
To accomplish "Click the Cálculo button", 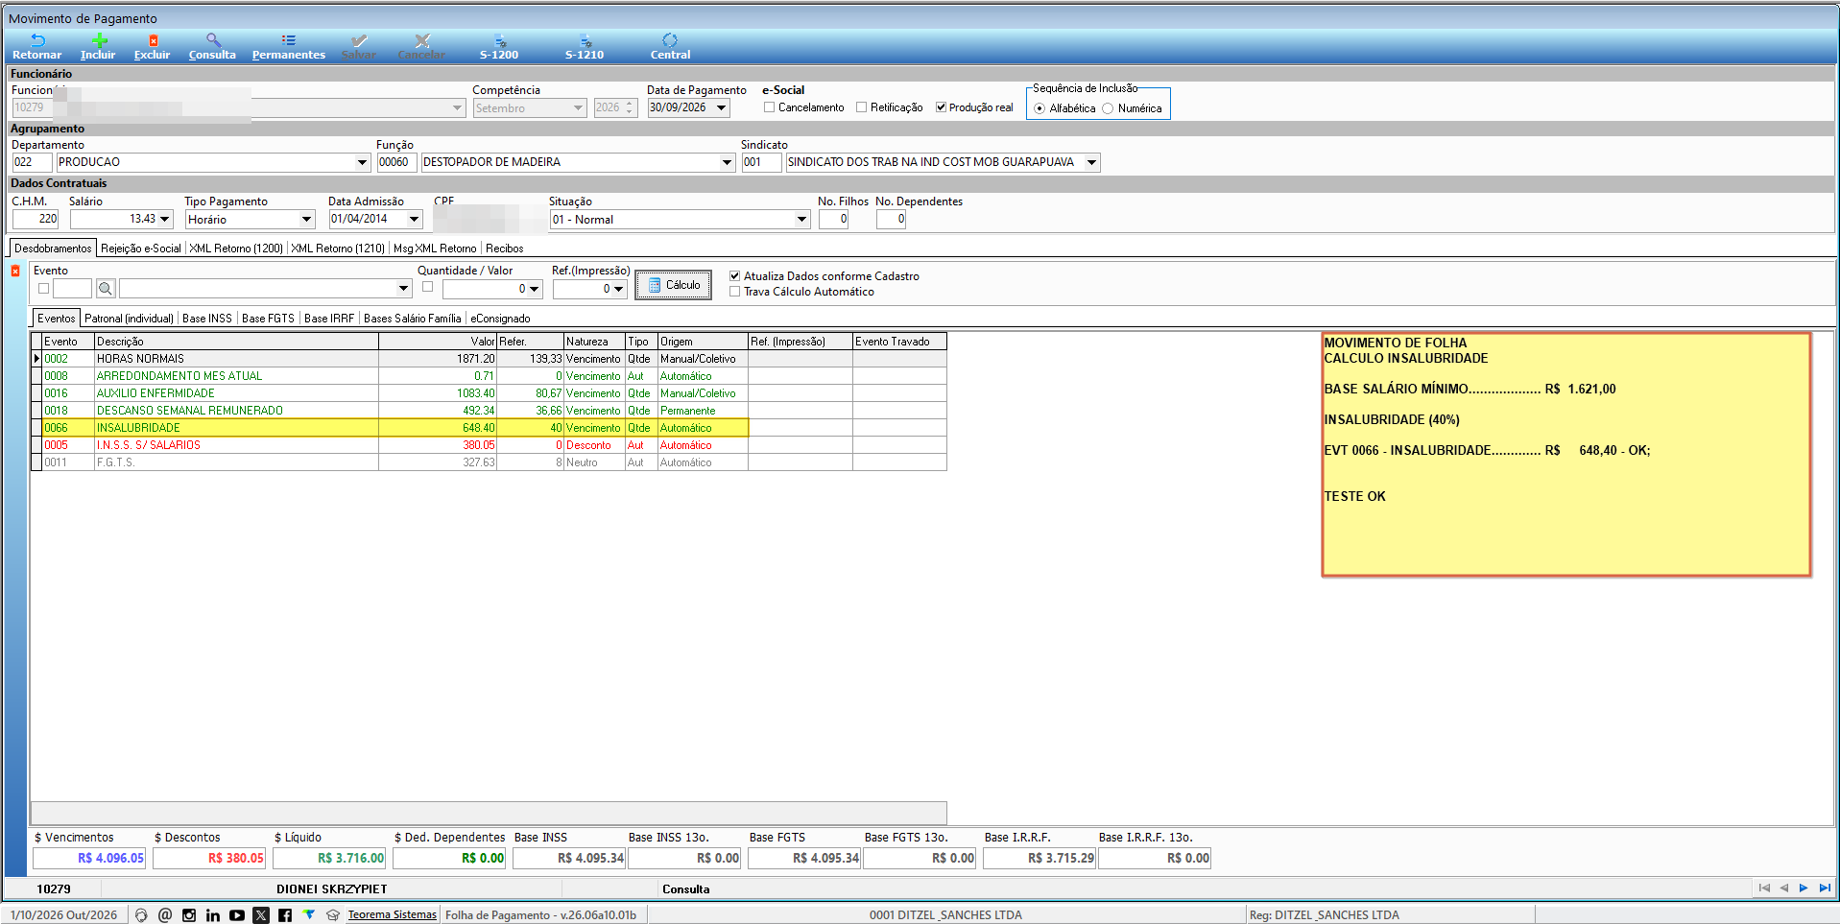I will [673, 285].
